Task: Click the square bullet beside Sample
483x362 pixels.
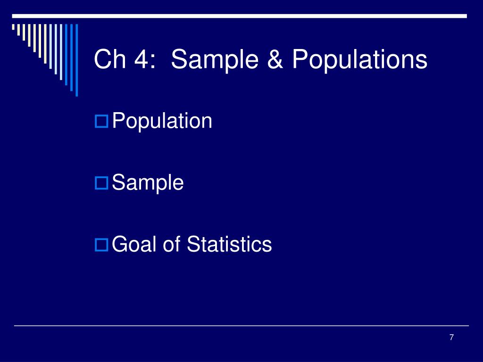Action: [x=101, y=183]
